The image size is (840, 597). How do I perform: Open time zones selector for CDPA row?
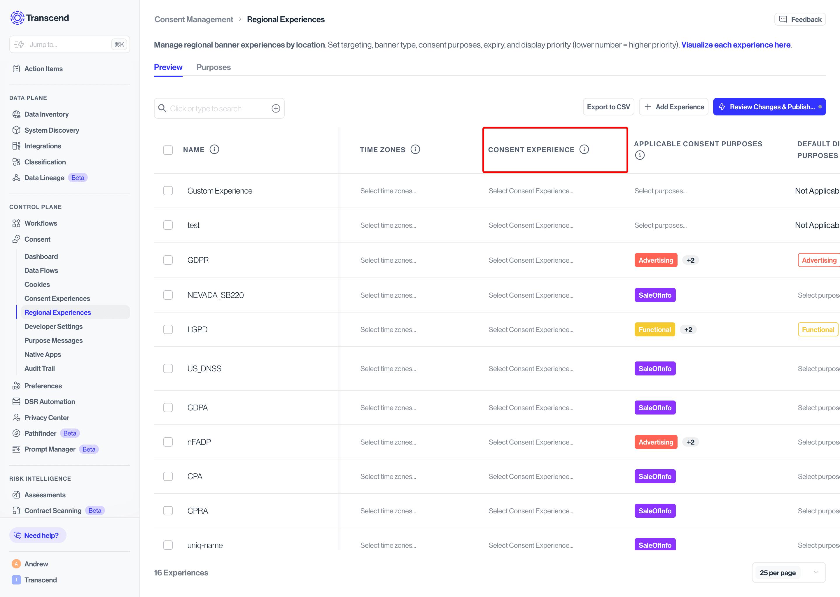click(388, 408)
